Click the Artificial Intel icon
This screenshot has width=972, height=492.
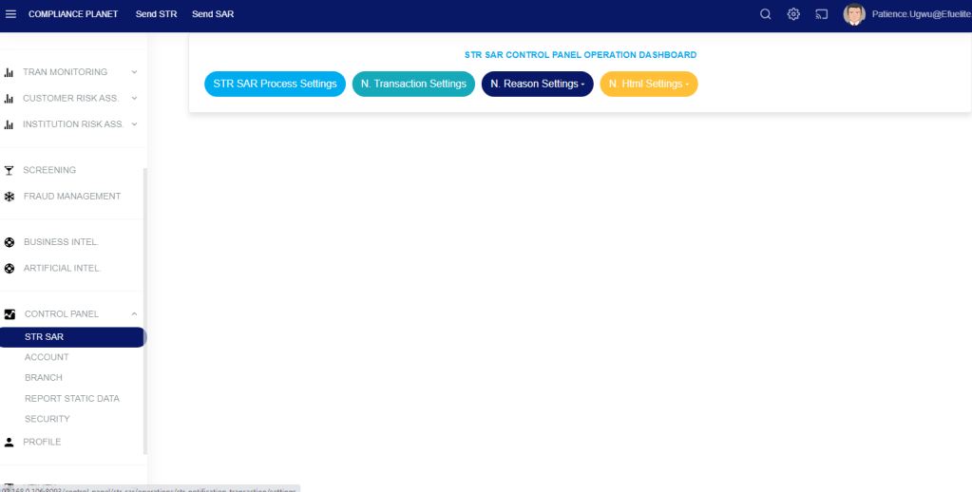point(10,269)
